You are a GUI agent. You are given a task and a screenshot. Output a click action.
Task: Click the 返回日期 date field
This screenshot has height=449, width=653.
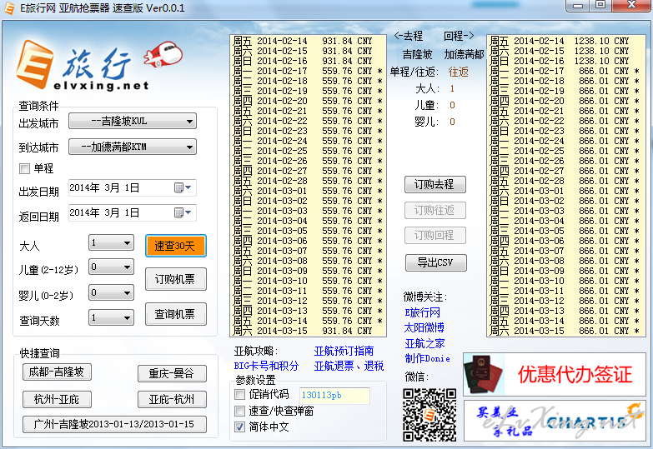133,212
